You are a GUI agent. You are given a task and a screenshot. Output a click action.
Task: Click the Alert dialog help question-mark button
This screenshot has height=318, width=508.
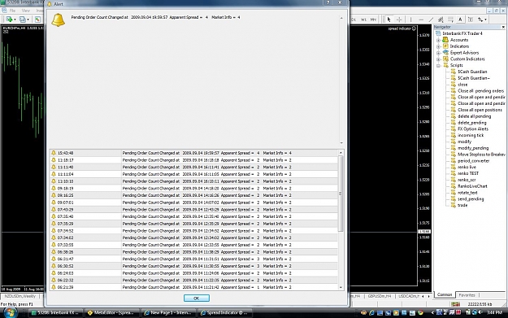coord(328,2)
